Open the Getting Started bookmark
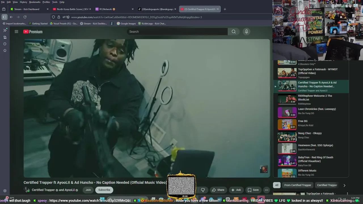 tap(38, 24)
